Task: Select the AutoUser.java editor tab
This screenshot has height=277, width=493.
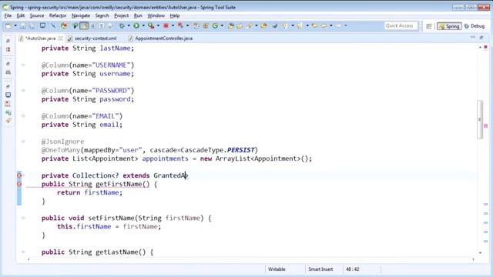Action: click(x=40, y=38)
